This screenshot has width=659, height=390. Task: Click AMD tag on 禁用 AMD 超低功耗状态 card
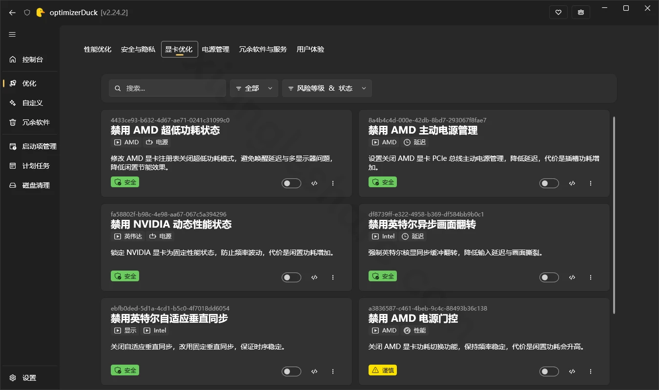coord(126,142)
